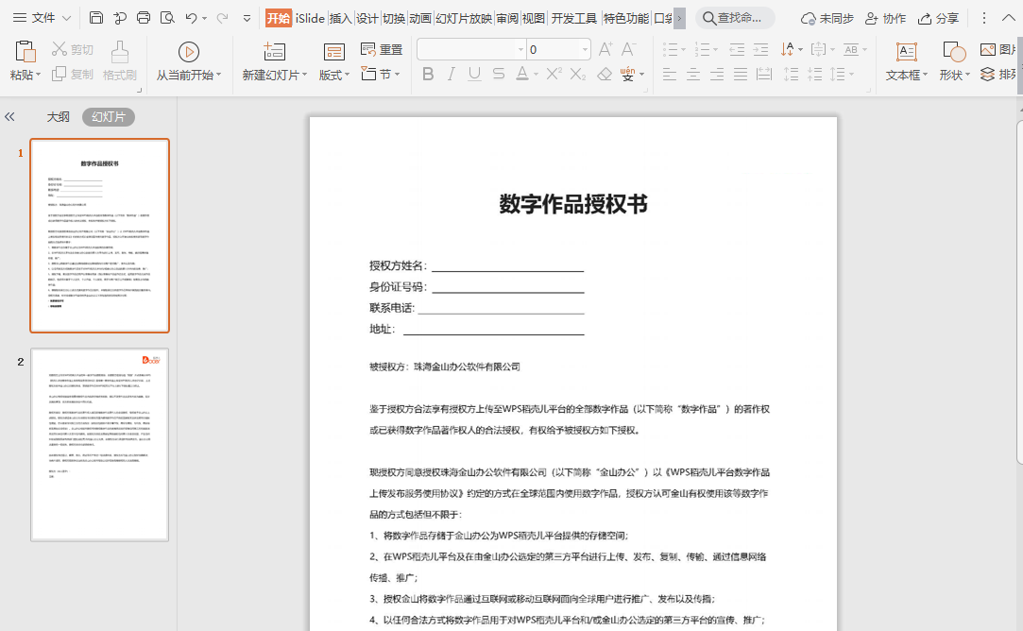Toggle Strikethrough formatting
Viewport: 1023px width, 631px height.
pos(499,74)
